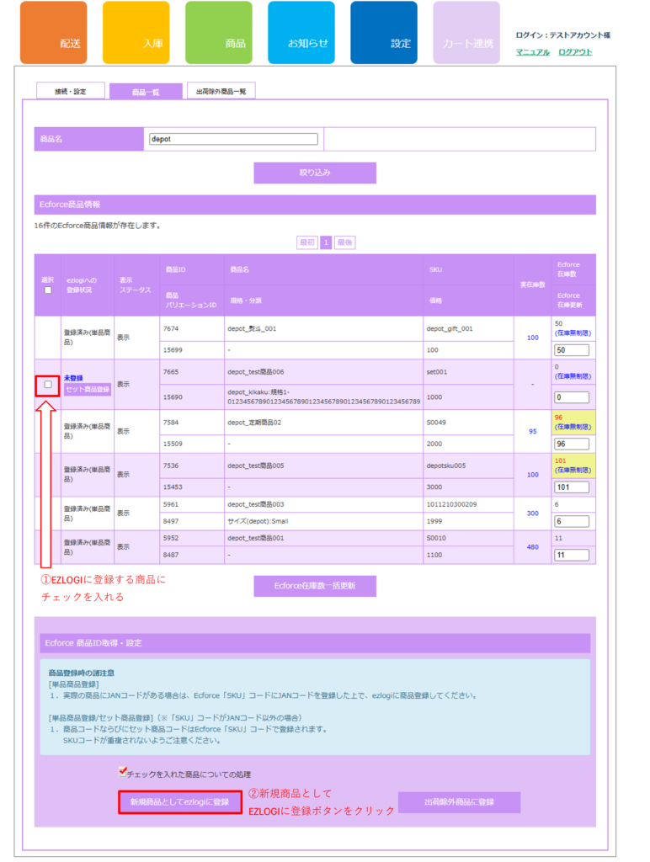
Task: Open the light blue お知らせ tile
Action: coord(301,33)
